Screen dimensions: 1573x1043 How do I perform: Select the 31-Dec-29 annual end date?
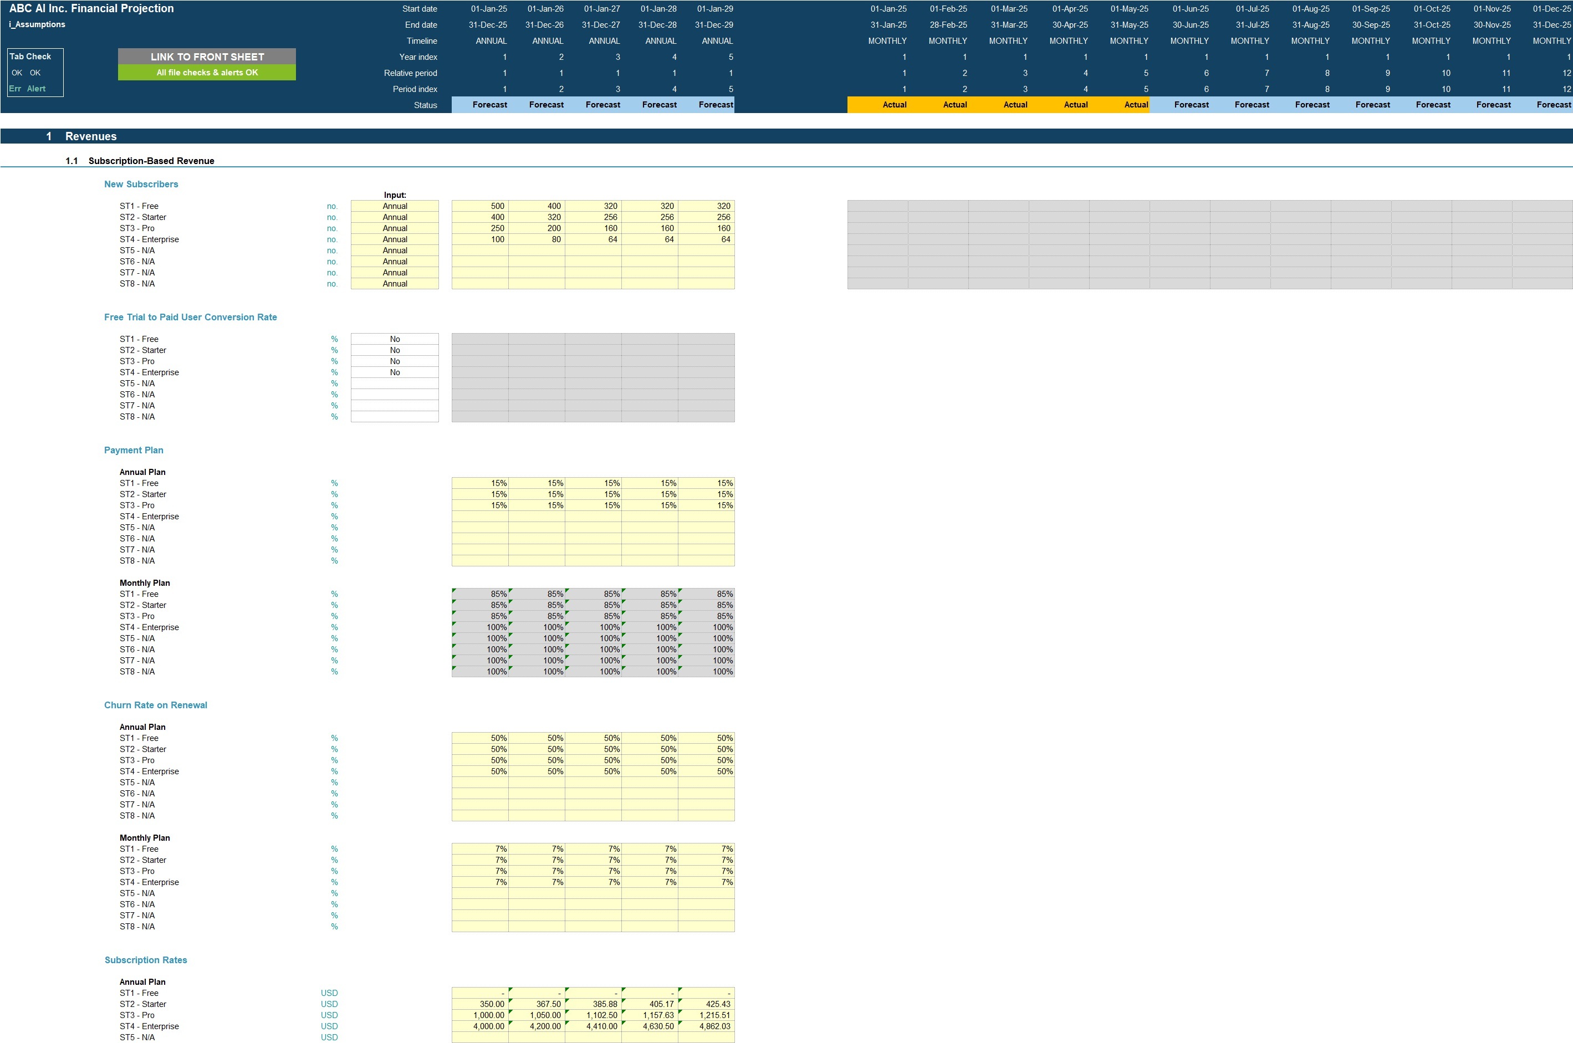coord(714,24)
